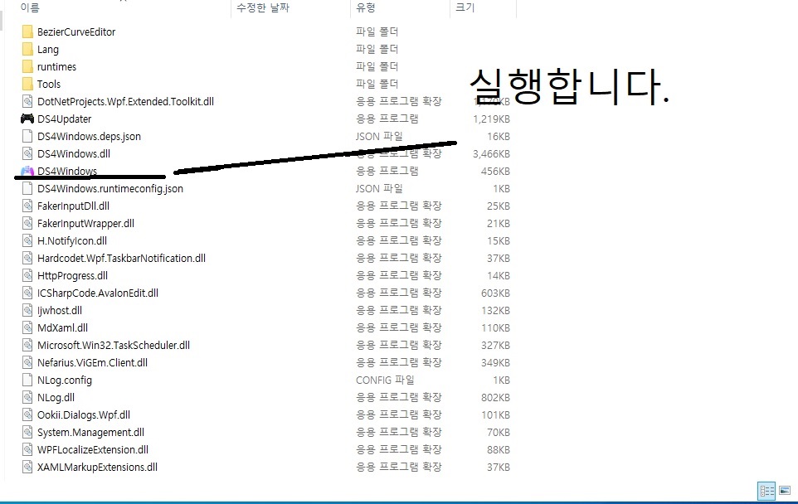Select the DS4Updater file name
The image size is (798, 504).
pos(64,119)
